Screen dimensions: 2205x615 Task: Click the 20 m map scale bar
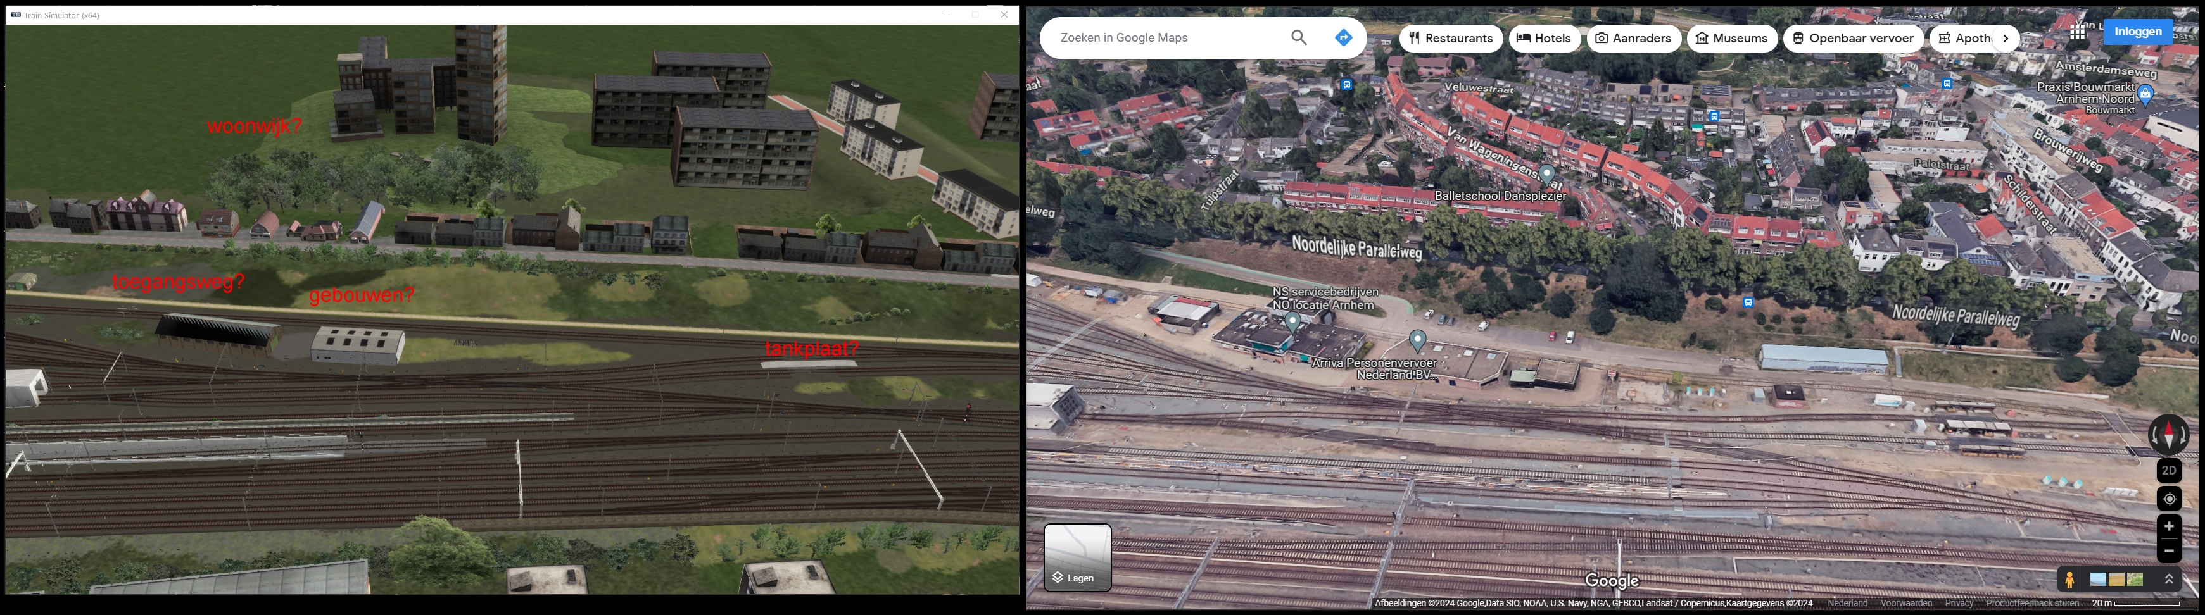coord(2137,603)
